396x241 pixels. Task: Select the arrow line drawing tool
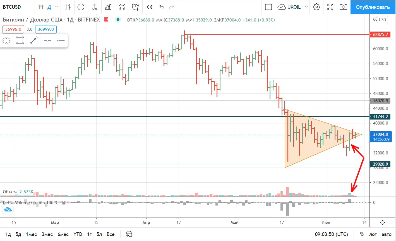(x=33, y=40)
